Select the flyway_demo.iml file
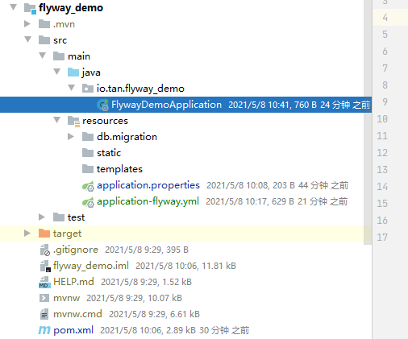This screenshot has width=408, height=339. (x=91, y=266)
